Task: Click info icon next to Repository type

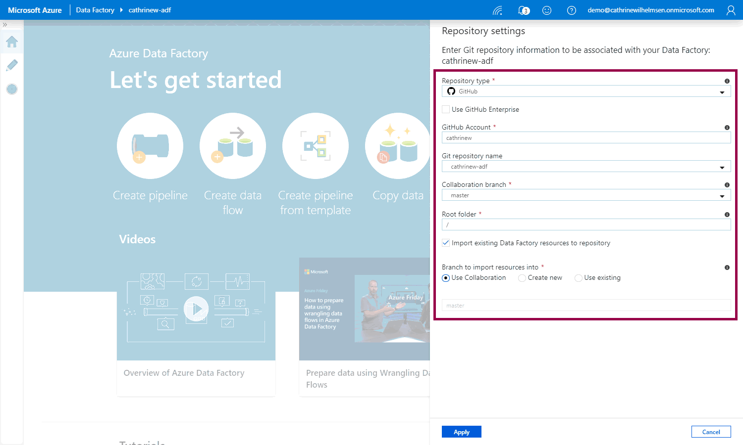Action: [727, 81]
